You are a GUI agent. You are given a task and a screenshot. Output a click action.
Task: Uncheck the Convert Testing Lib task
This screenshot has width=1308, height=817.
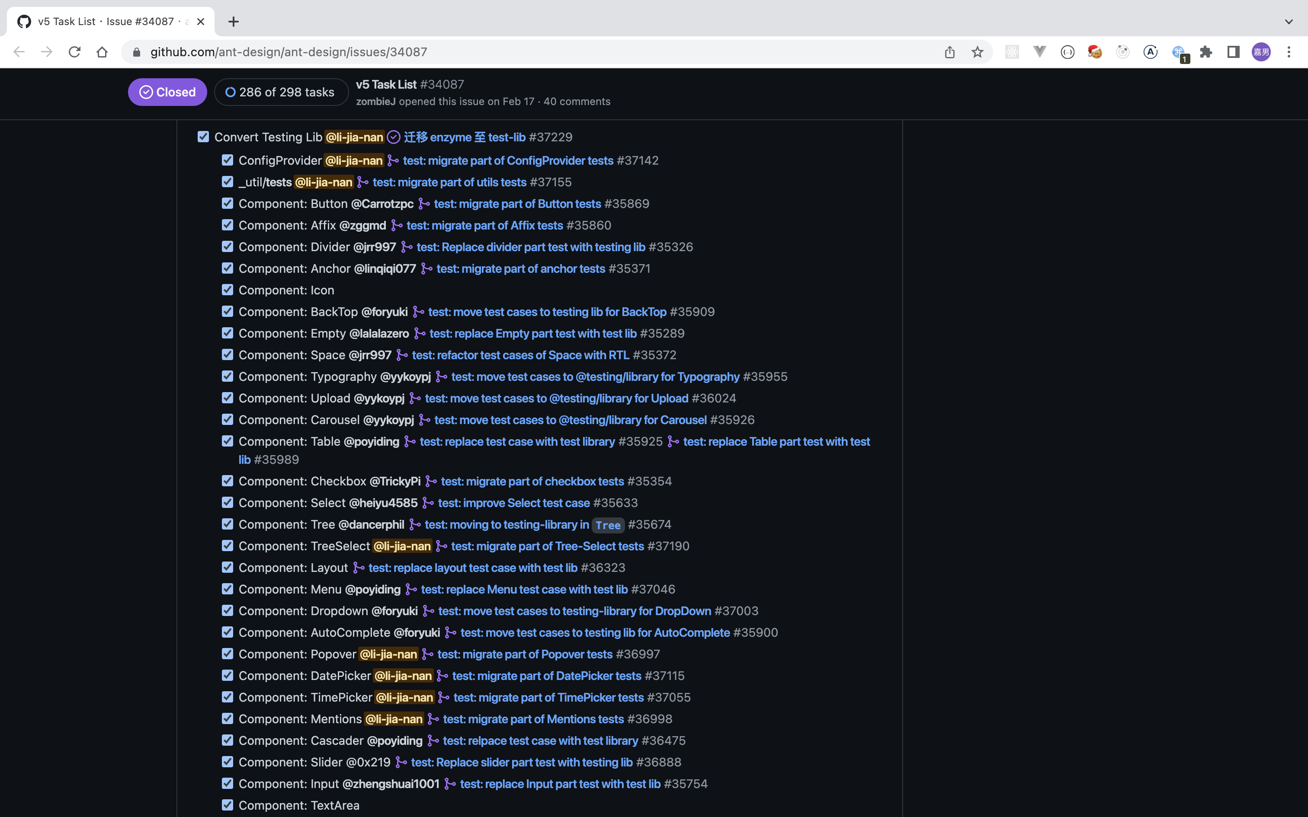pyautogui.click(x=203, y=137)
